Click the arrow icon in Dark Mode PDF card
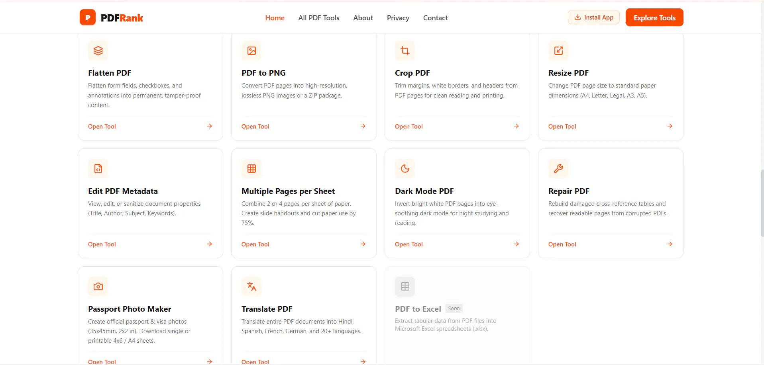Screen dimensions: 764x365 coord(517,244)
